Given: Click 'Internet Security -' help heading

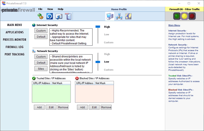Looking at the screenshot, I should (x=177, y=31).
